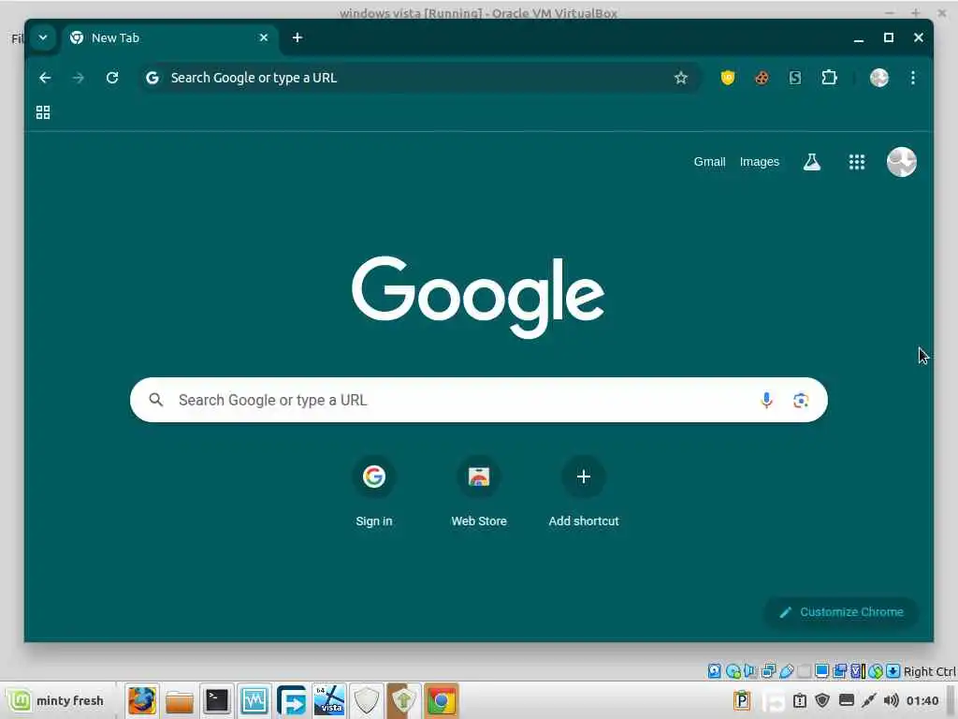This screenshot has height=719, width=958.
Task: Click the 01:40 clock
Action: (x=922, y=700)
